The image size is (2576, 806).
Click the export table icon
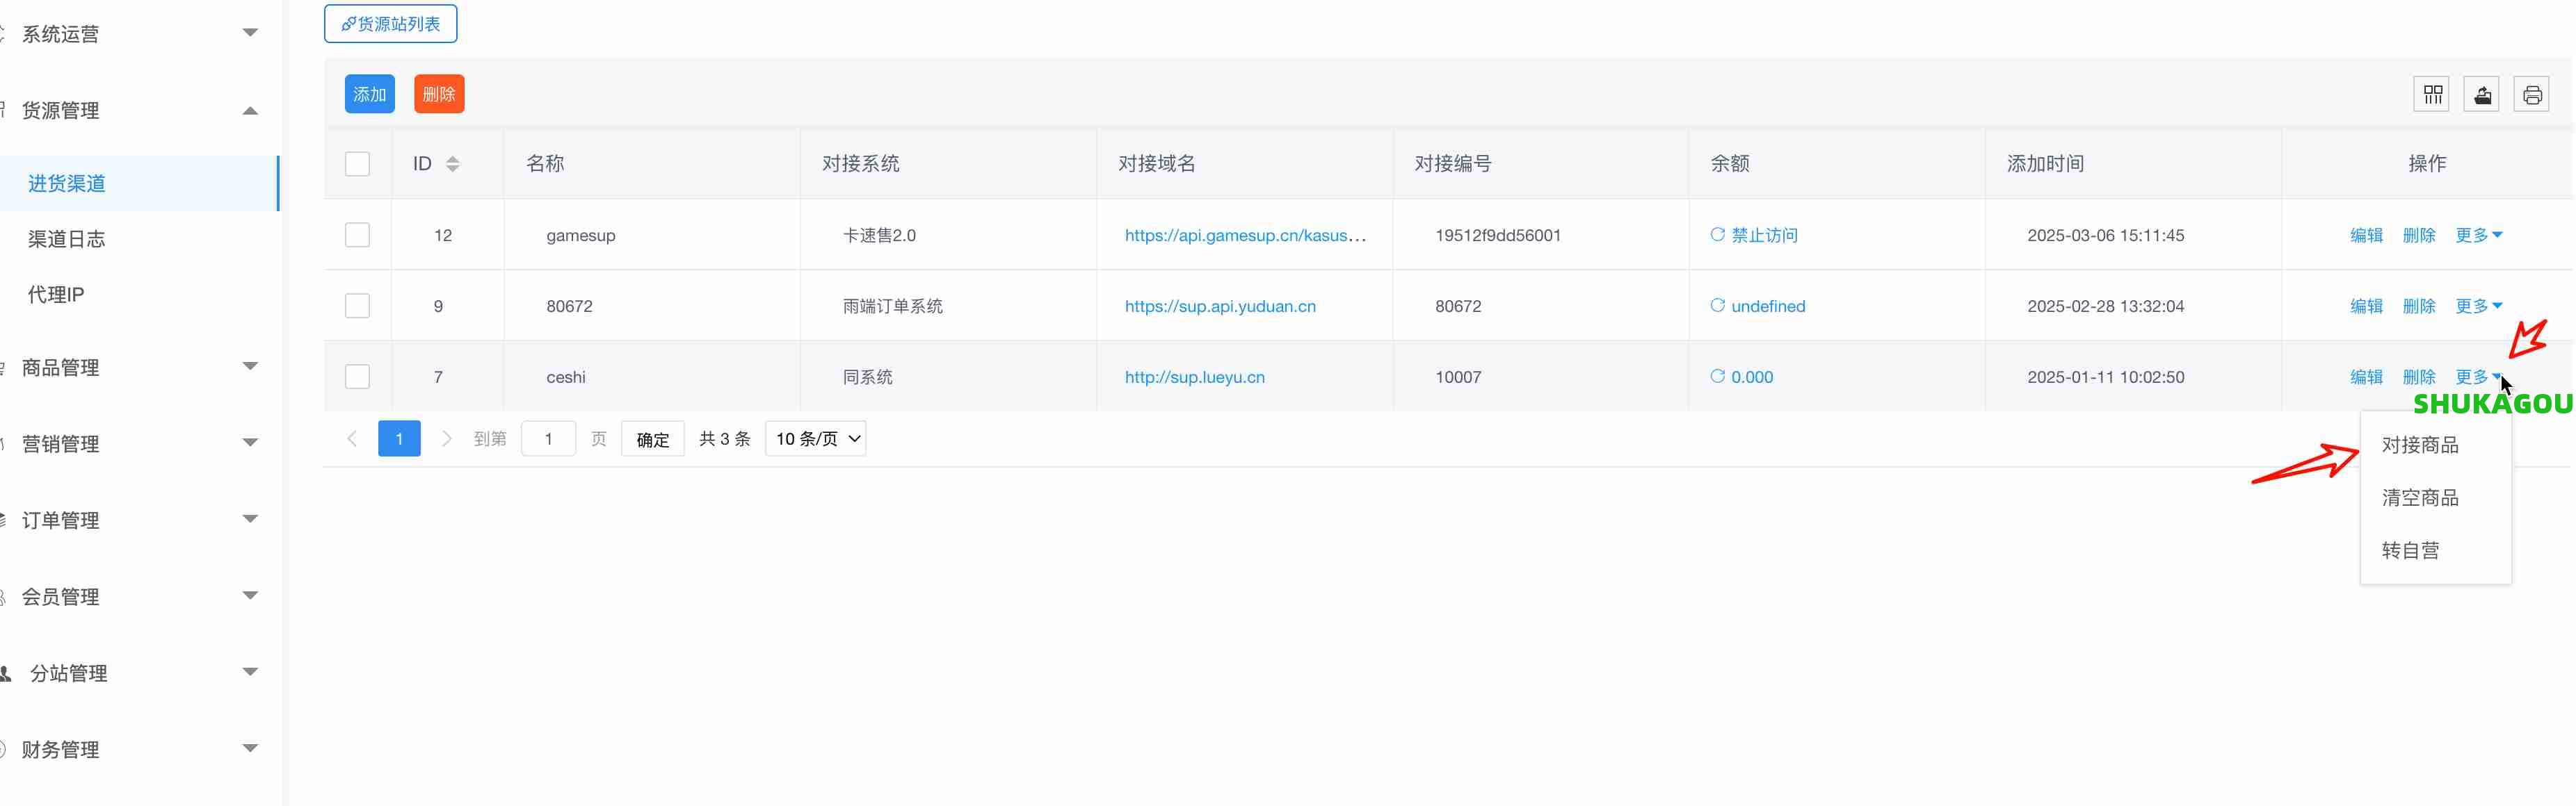pos(2482,95)
